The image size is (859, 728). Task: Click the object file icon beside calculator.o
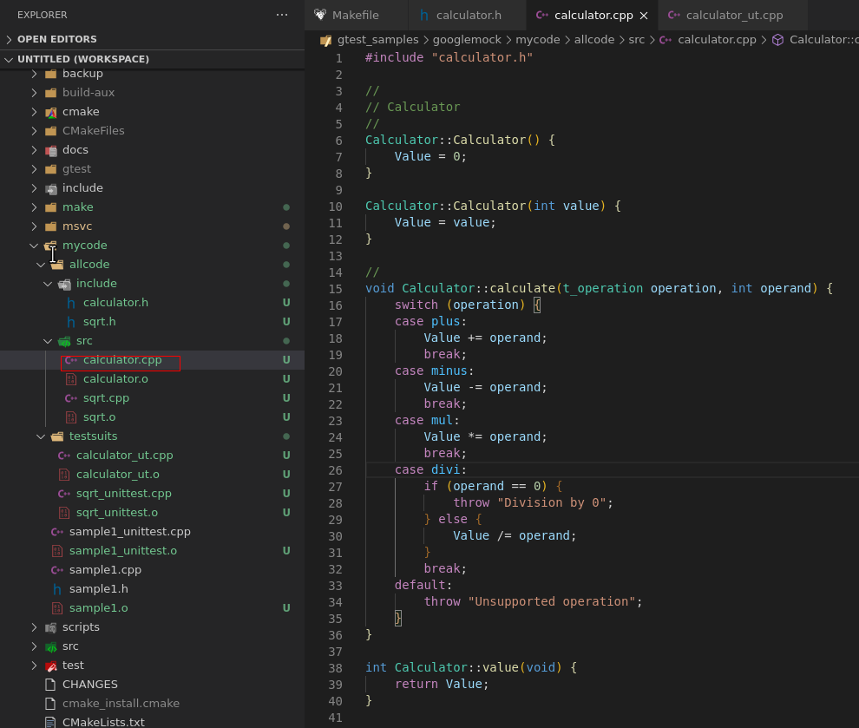tap(71, 379)
